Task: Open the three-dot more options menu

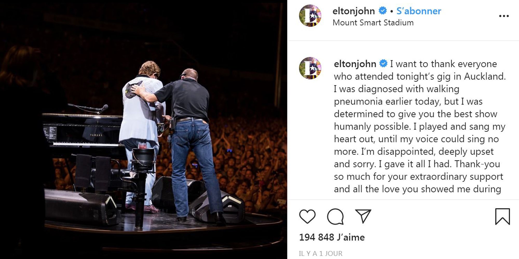Action: pos(504,16)
